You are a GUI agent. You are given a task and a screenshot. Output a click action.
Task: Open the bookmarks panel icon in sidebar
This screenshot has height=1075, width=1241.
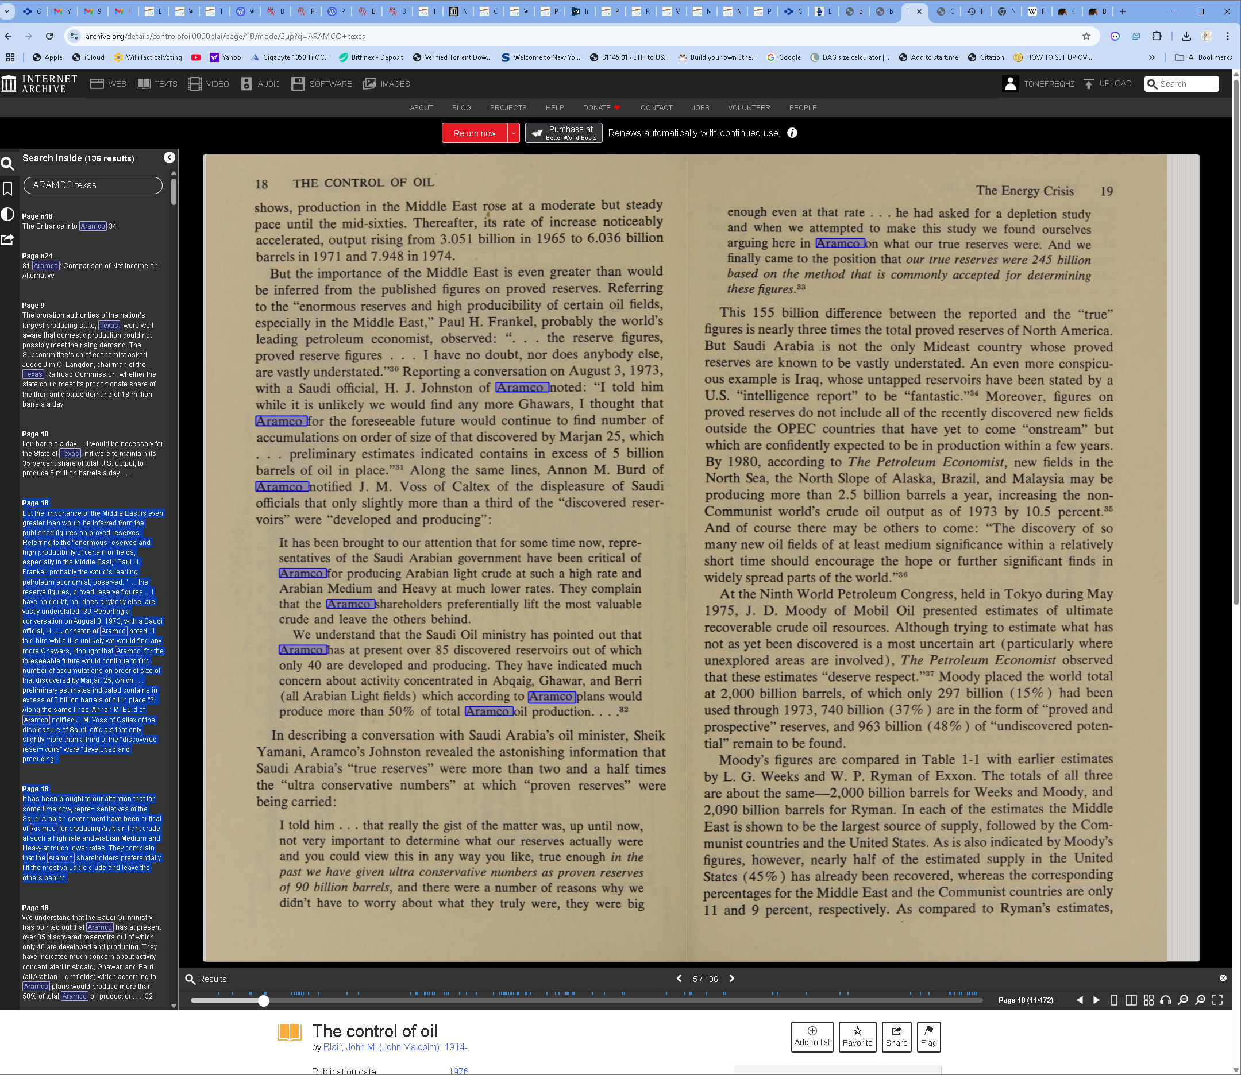[8, 189]
